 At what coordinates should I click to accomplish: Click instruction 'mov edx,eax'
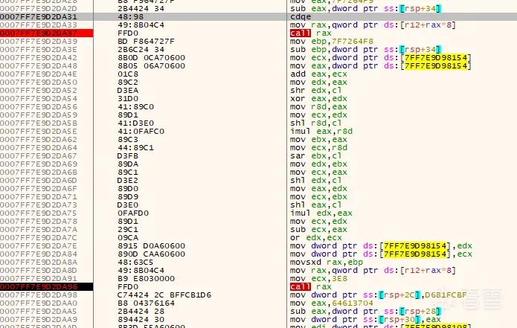[318, 82]
